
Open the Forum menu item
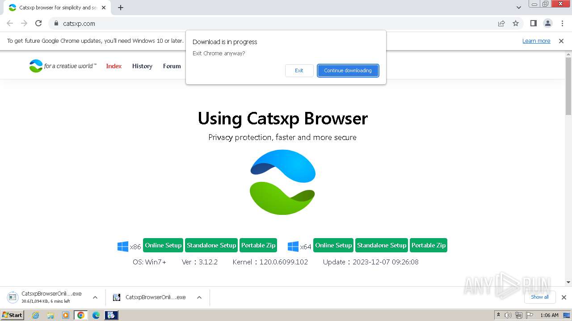(x=172, y=66)
